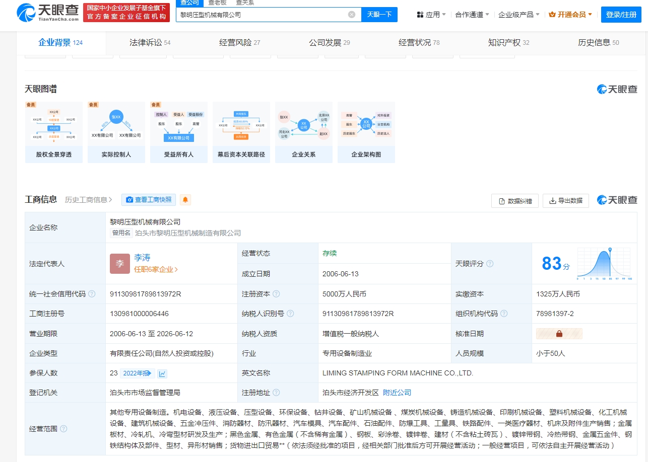Image resolution: width=648 pixels, height=462 pixels.
Task: Click the 导出数据 button
Action: (x=565, y=201)
